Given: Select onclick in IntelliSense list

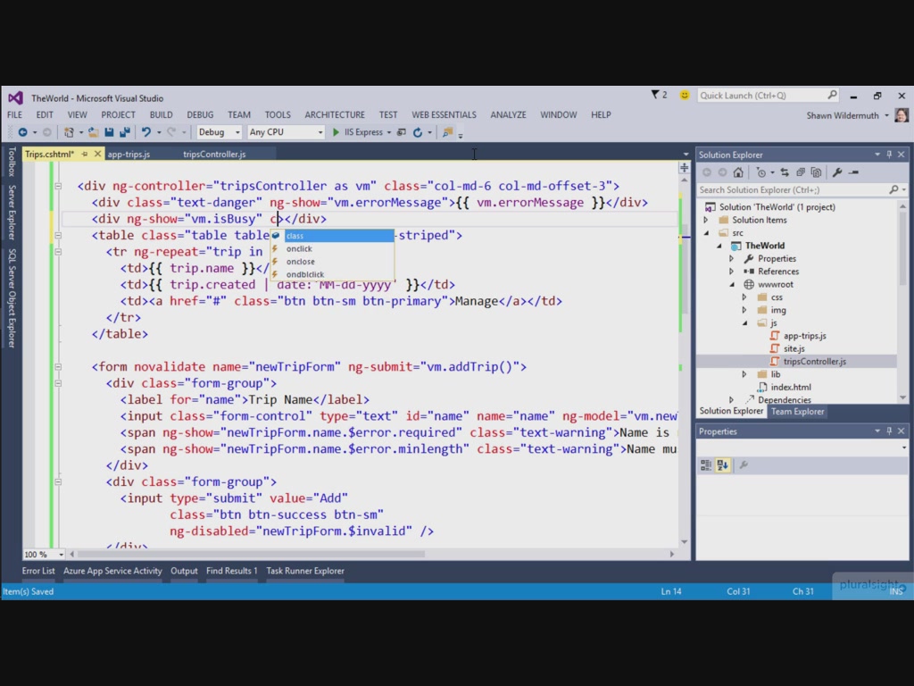Looking at the screenshot, I should 332,248.
